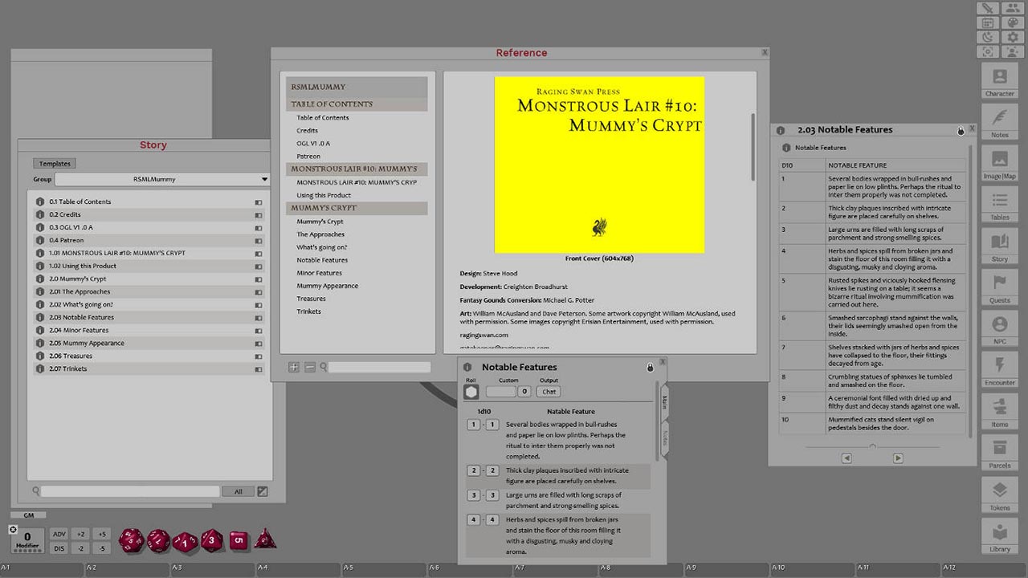
Task: Toggle the +5 modifier button
Action: point(100,534)
